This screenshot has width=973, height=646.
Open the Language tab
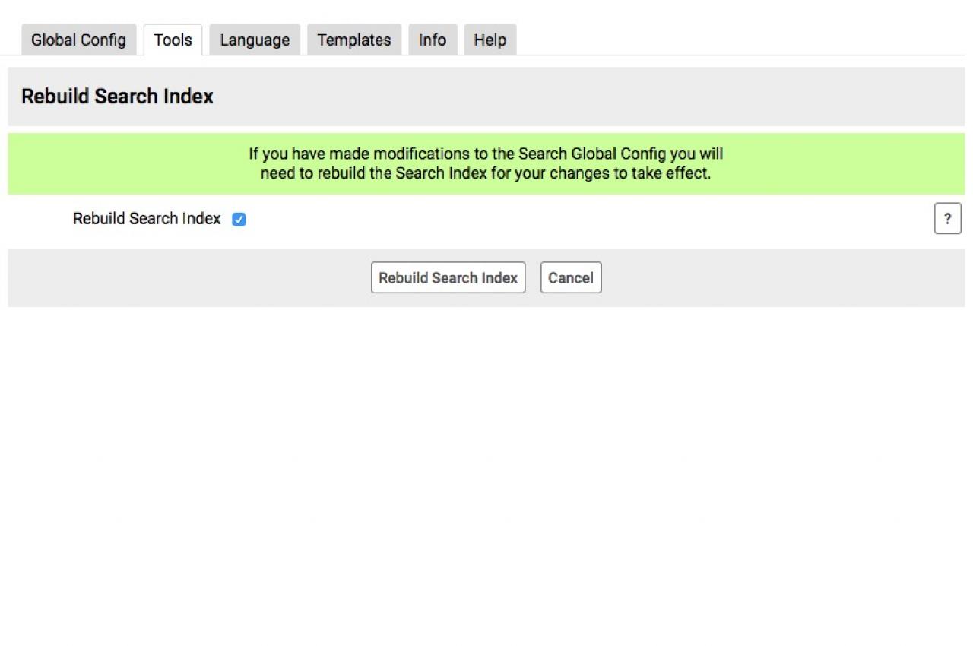click(x=255, y=40)
